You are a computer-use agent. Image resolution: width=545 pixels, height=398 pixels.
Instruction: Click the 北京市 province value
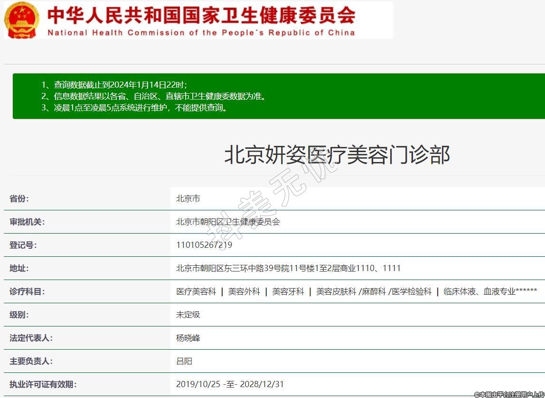[188, 199]
